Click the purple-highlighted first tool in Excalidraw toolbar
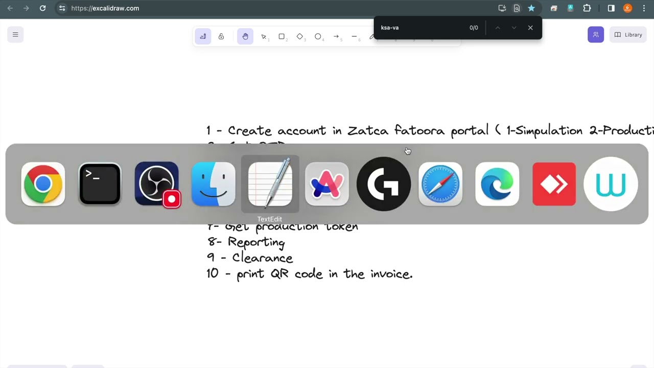This screenshot has height=368, width=654. pyautogui.click(x=203, y=36)
